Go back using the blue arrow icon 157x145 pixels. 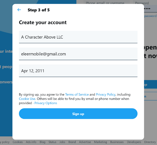coord(19,10)
